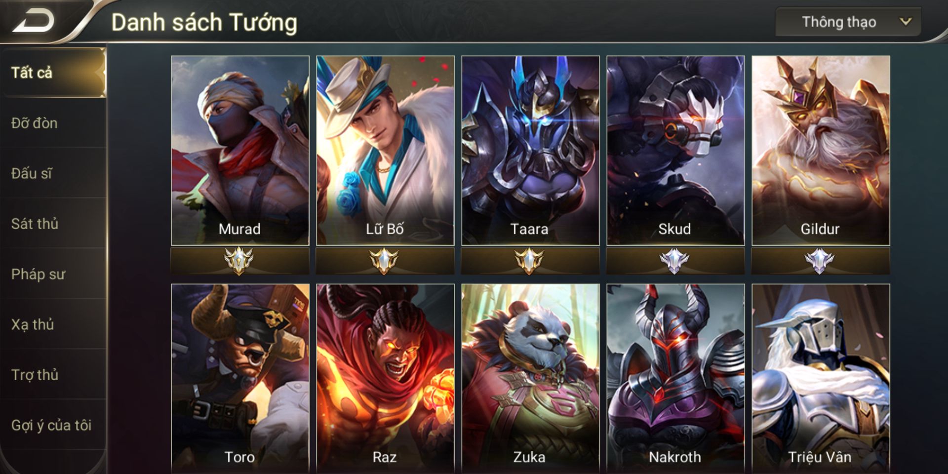Open the Zuka hero portrait
The height and width of the screenshot is (474, 948).
click(530, 379)
